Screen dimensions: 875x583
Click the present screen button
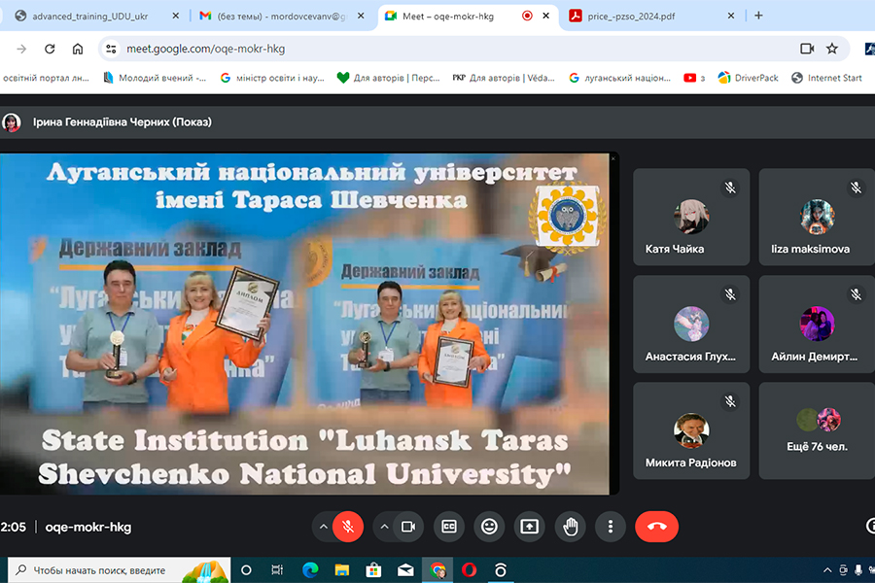(529, 527)
